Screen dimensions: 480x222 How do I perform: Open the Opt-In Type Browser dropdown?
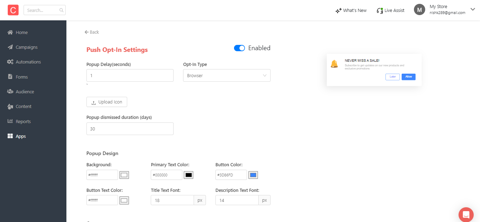pos(227,75)
